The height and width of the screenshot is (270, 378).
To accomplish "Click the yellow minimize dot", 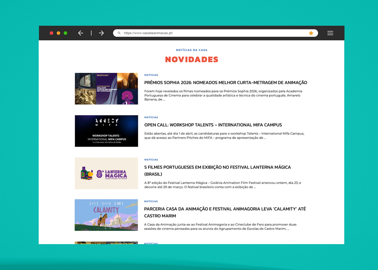I will [x=59, y=33].
